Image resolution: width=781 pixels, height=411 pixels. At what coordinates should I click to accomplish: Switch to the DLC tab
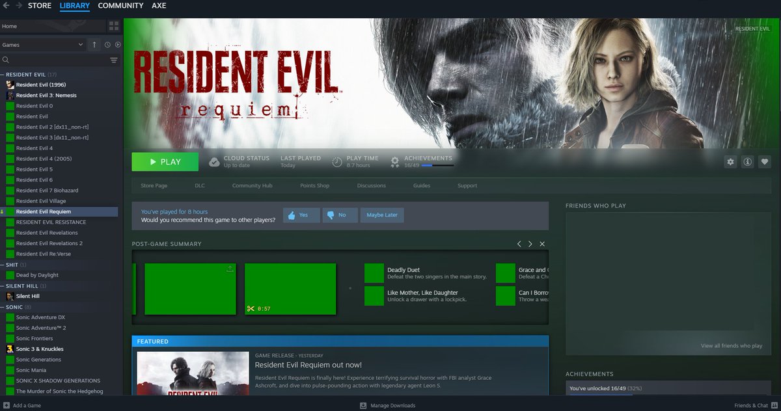199,185
